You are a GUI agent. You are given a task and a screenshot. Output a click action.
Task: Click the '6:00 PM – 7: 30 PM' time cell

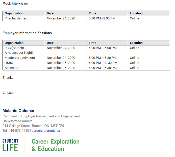pos(107,63)
